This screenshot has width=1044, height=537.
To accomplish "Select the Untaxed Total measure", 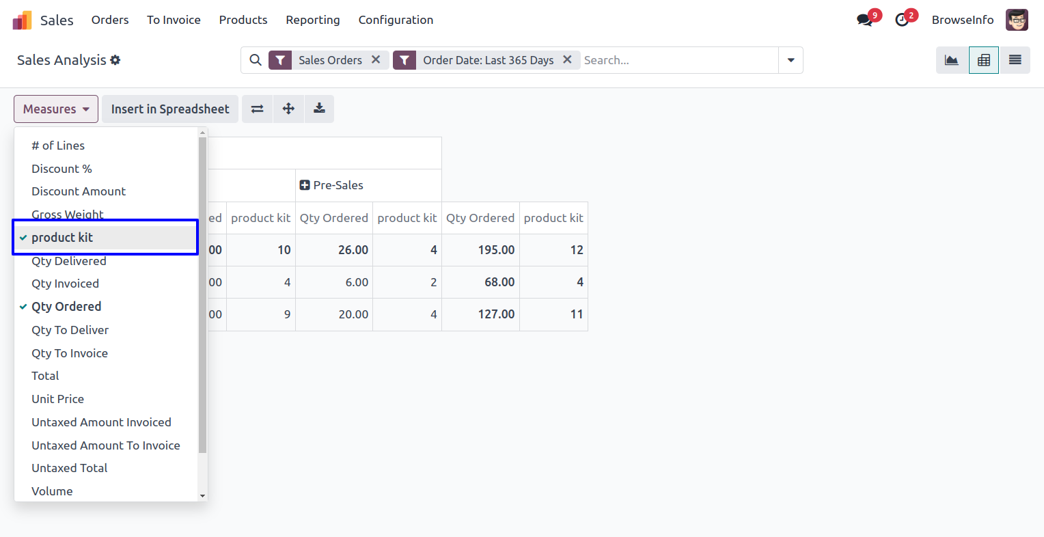I will [70, 468].
